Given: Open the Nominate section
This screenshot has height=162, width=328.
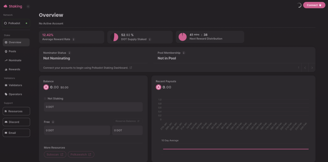Looking at the screenshot, I should coord(16,60).
